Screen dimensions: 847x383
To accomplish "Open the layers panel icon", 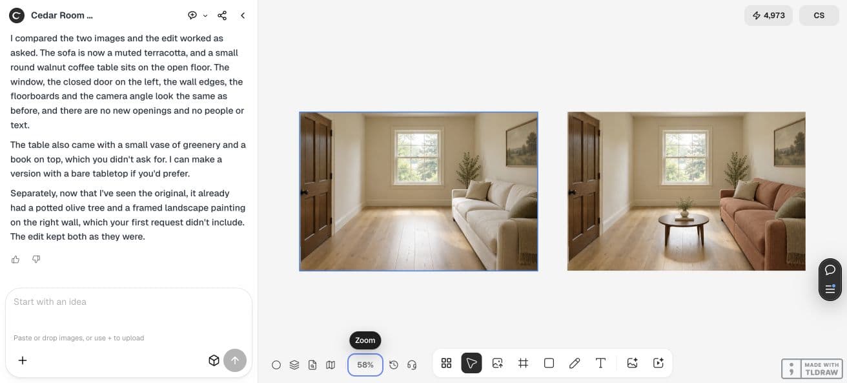I will tap(294, 365).
